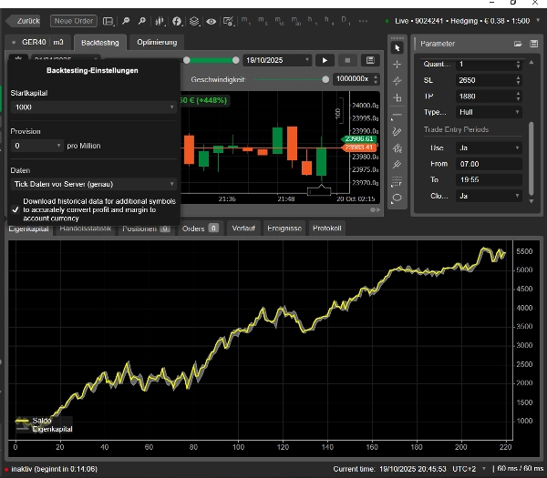Click the Parameter panel vertical scrollbar
The width and height of the screenshot is (547, 478).
click(x=531, y=158)
